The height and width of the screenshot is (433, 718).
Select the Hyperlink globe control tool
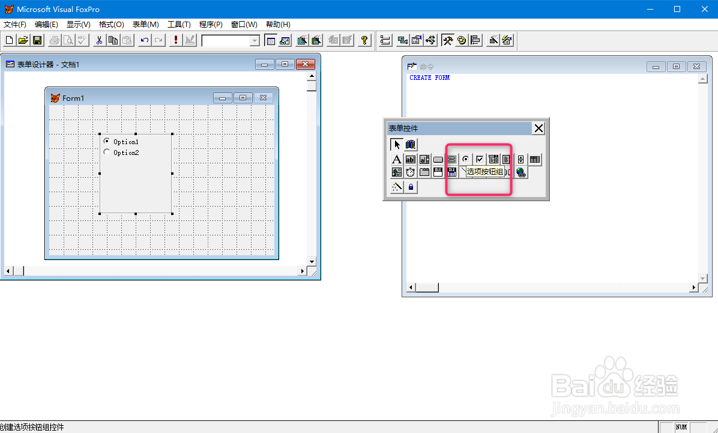[x=520, y=172]
